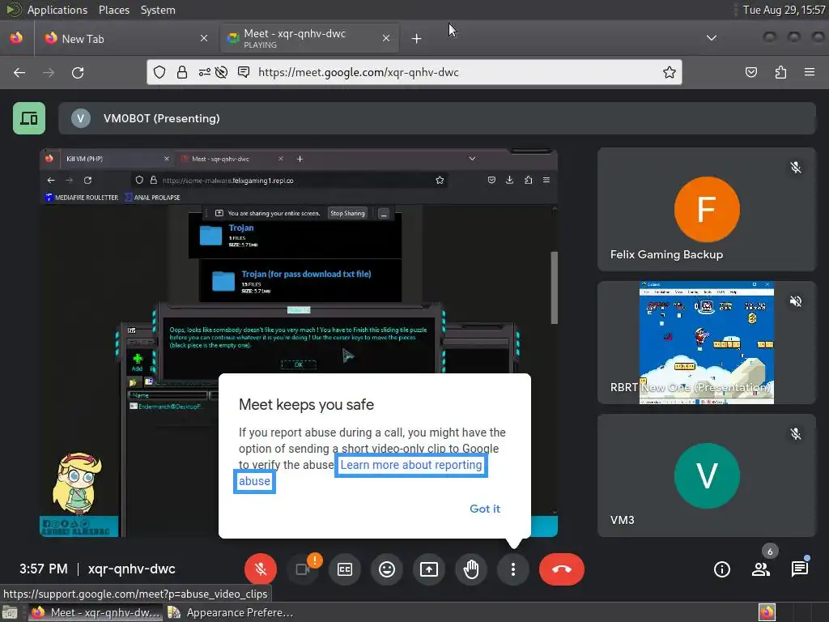829x622 pixels.
Task: Switch to Appearance Preferences in taskbar
Action: point(231,612)
